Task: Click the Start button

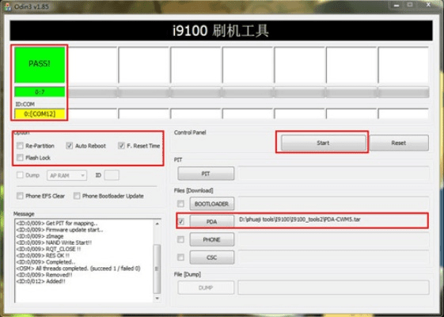Action: click(323, 143)
